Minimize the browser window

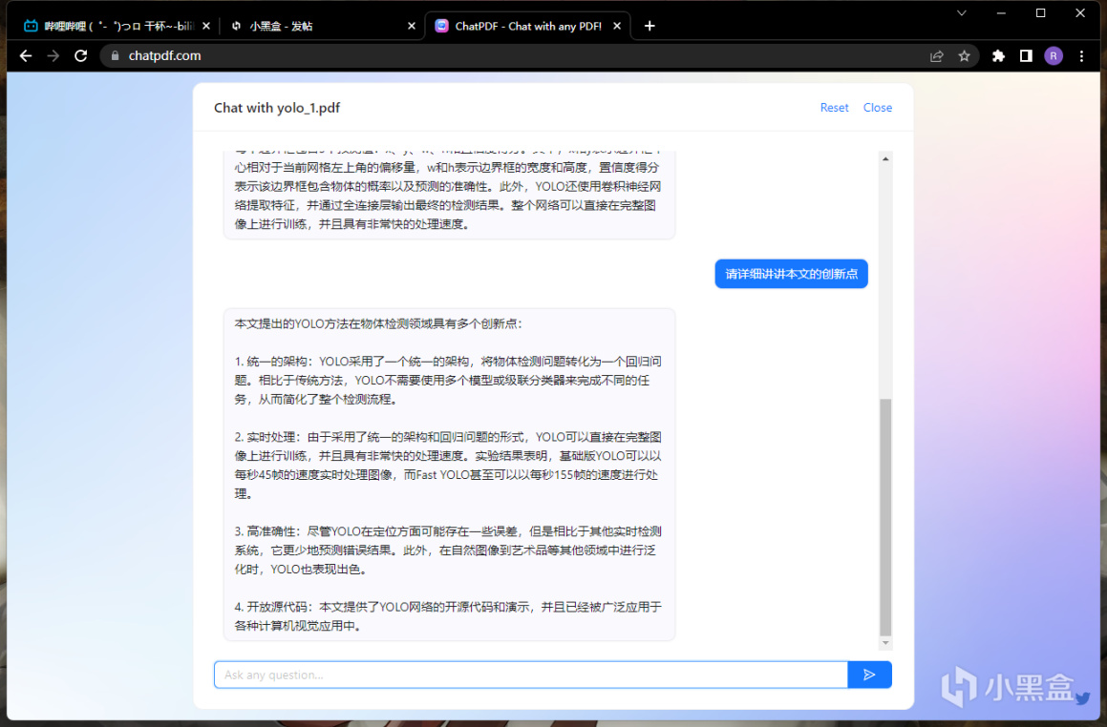pyautogui.click(x=1001, y=12)
